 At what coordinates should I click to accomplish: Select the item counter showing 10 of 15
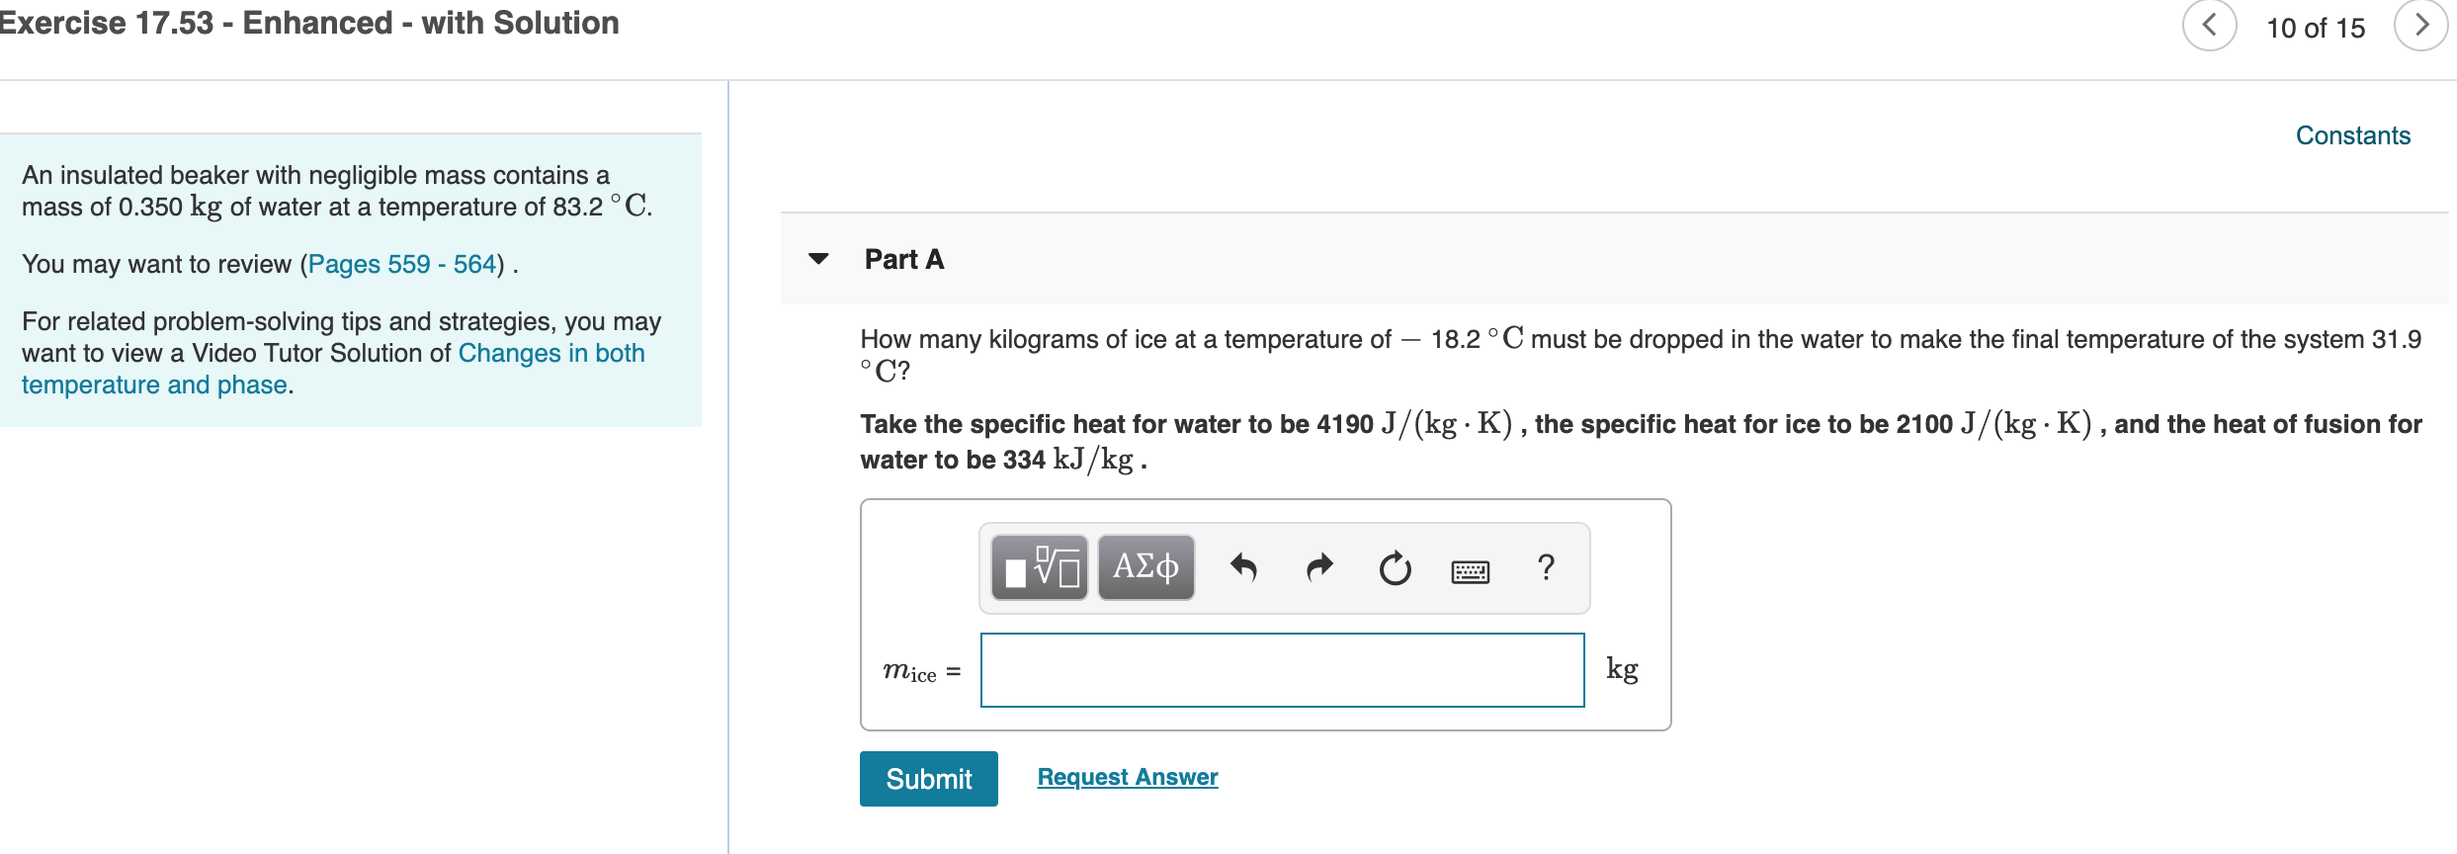click(x=2316, y=27)
